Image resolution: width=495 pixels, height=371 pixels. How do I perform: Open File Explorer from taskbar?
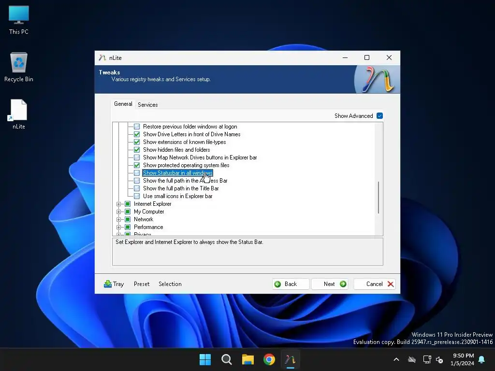click(248, 359)
